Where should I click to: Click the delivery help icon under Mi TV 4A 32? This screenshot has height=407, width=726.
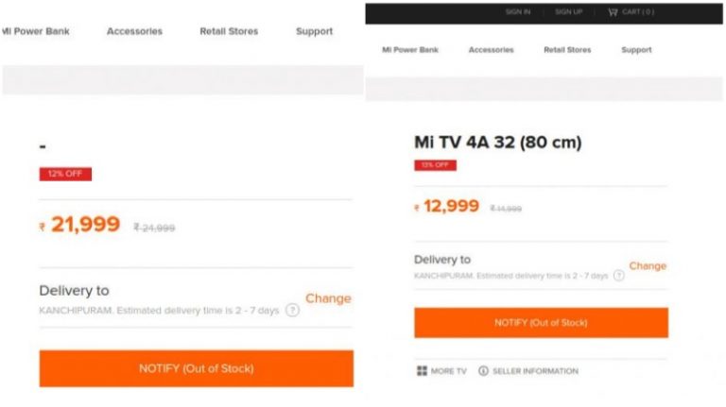click(x=618, y=276)
